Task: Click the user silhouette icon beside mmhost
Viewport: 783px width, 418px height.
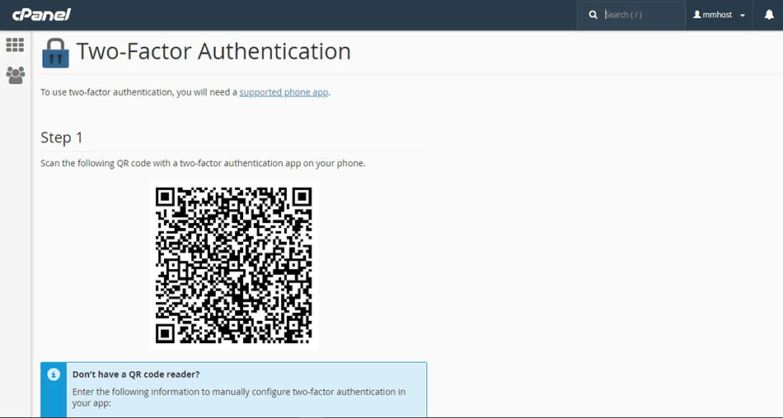Action: tap(697, 15)
